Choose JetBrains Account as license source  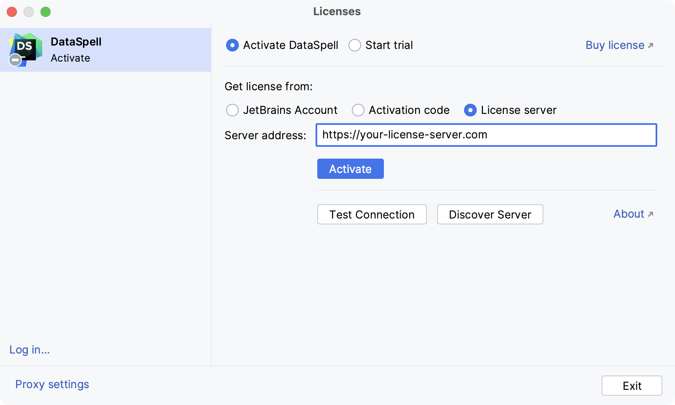tap(232, 110)
